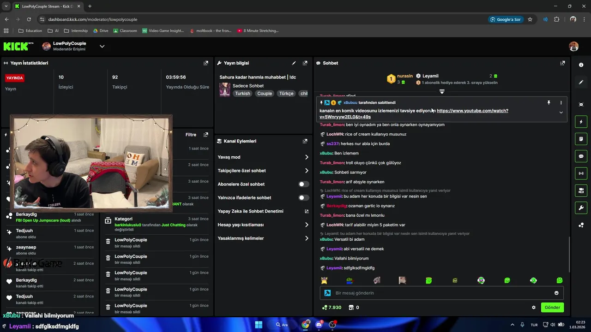Image resolution: width=591 pixels, height=332 pixels.
Task: Pick the Pepe emote in emote row
Action: (x=350, y=280)
